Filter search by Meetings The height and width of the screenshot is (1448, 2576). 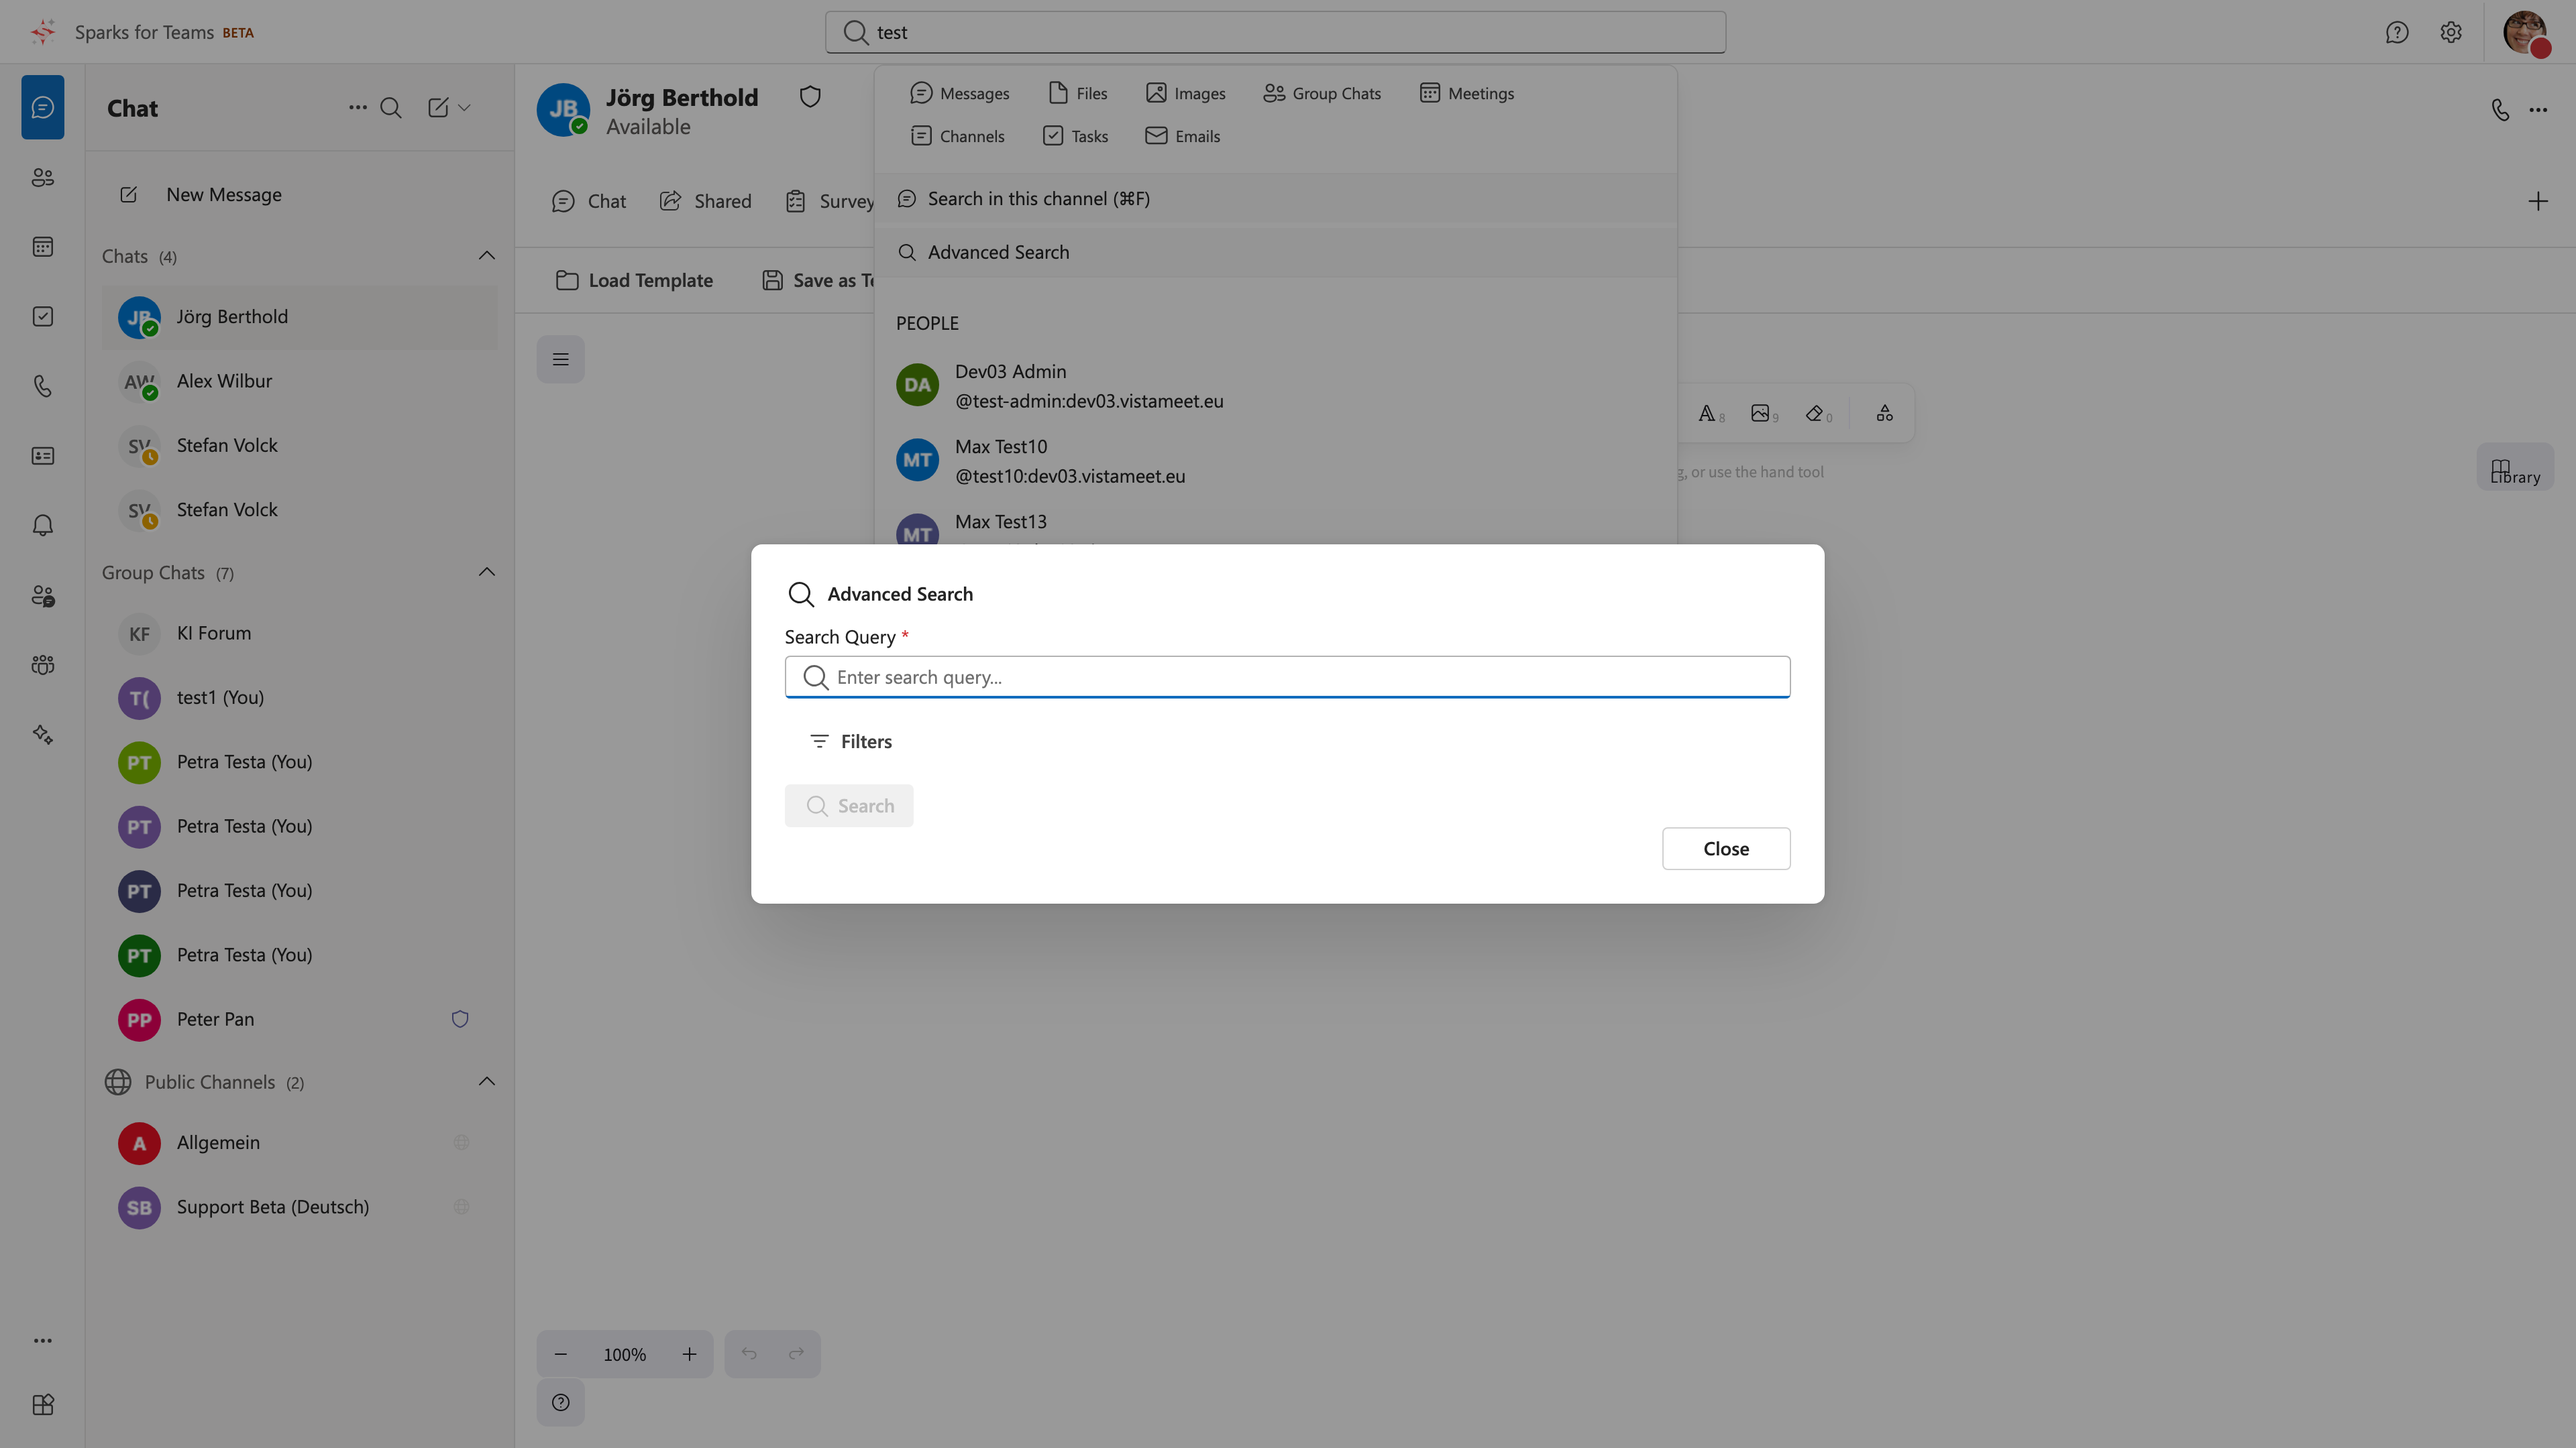tap(1466, 93)
